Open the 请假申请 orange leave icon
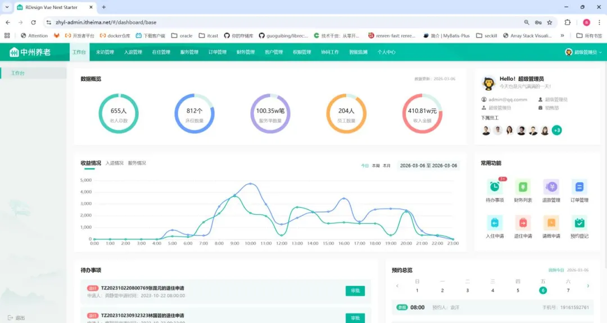Image resolution: width=607 pixels, height=323 pixels. (551, 223)
